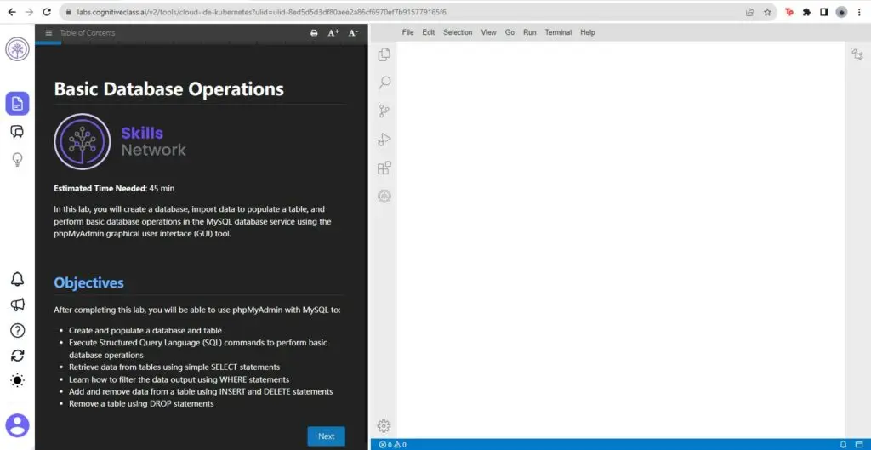Open the Source Control view

click(384, 111)
